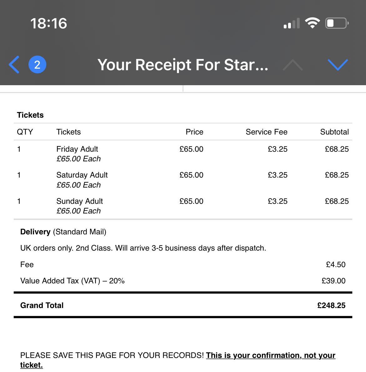Tap the Grand Total amount £248.25
This screenshot has width=366, height=372.
click(331, 305)
